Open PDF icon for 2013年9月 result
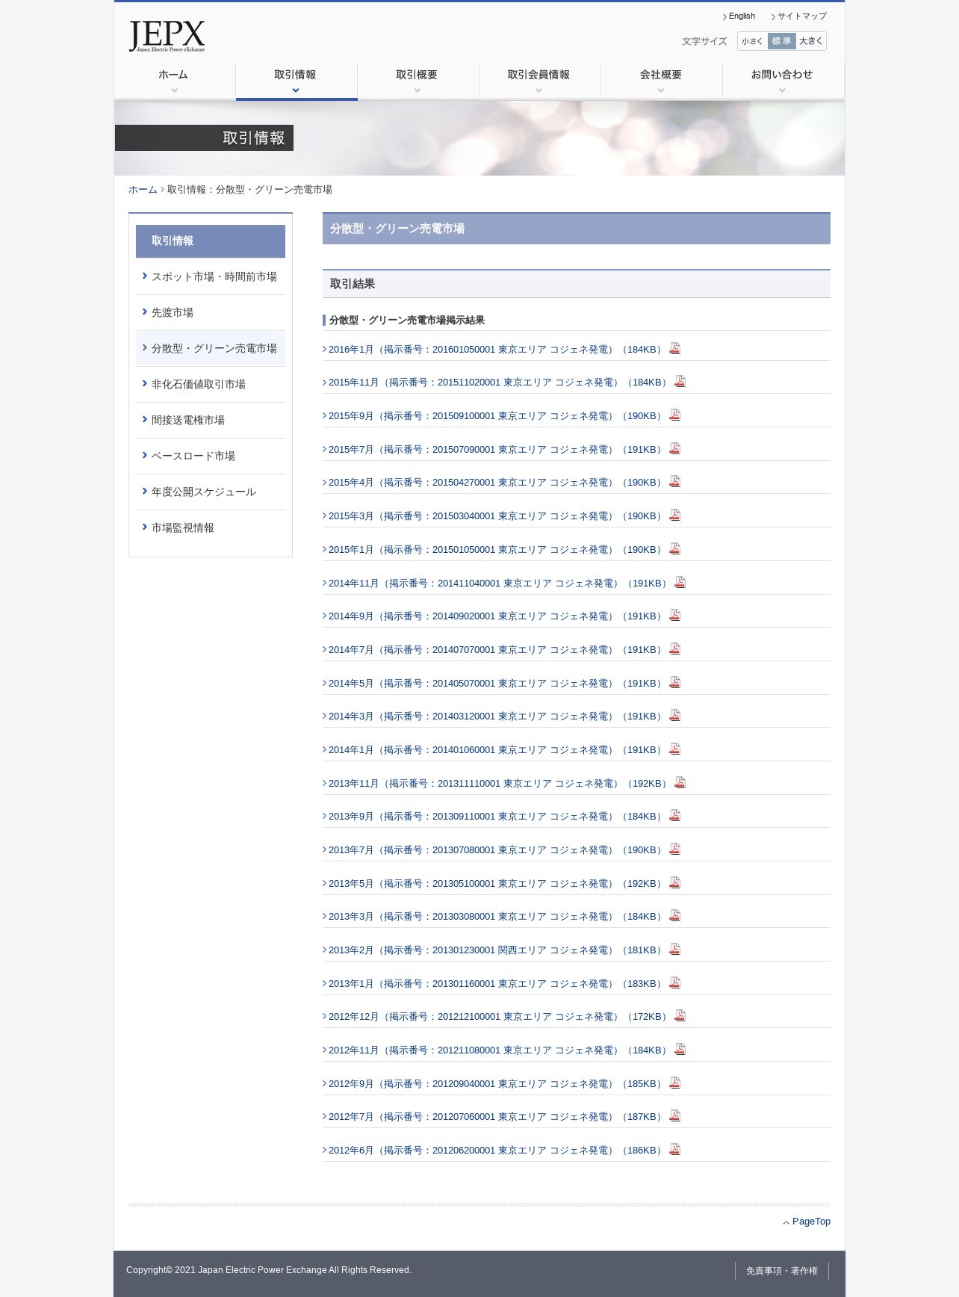The width and height of the screenshot is (959, 1297). pos(675,815)
